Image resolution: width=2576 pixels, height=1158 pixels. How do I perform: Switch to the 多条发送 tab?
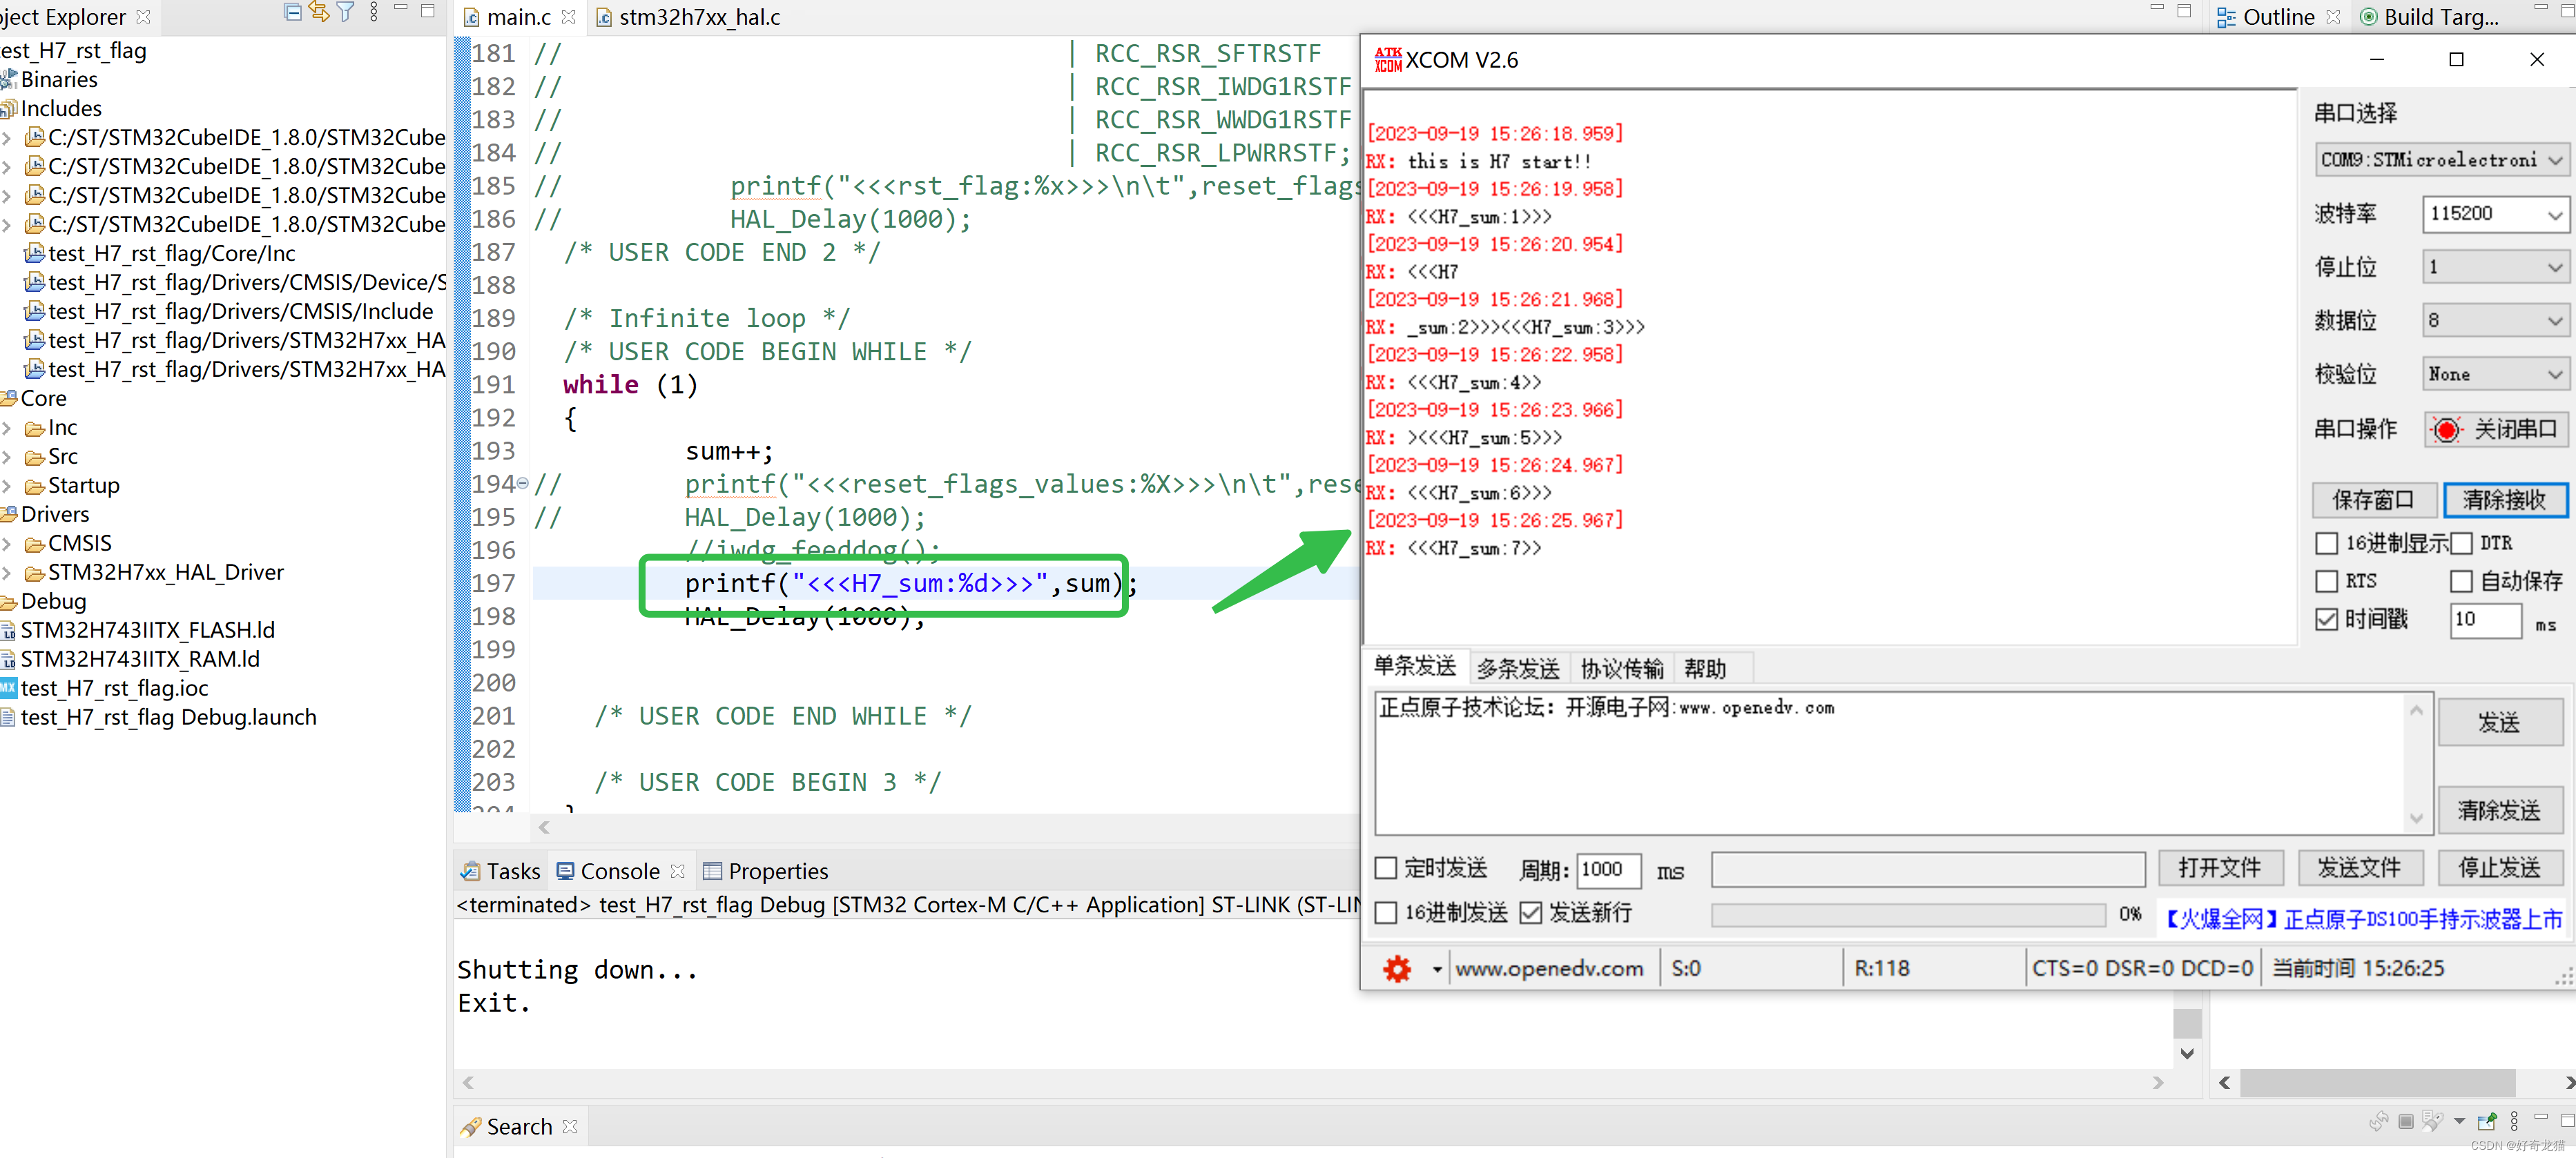(x=1517, y=669)
